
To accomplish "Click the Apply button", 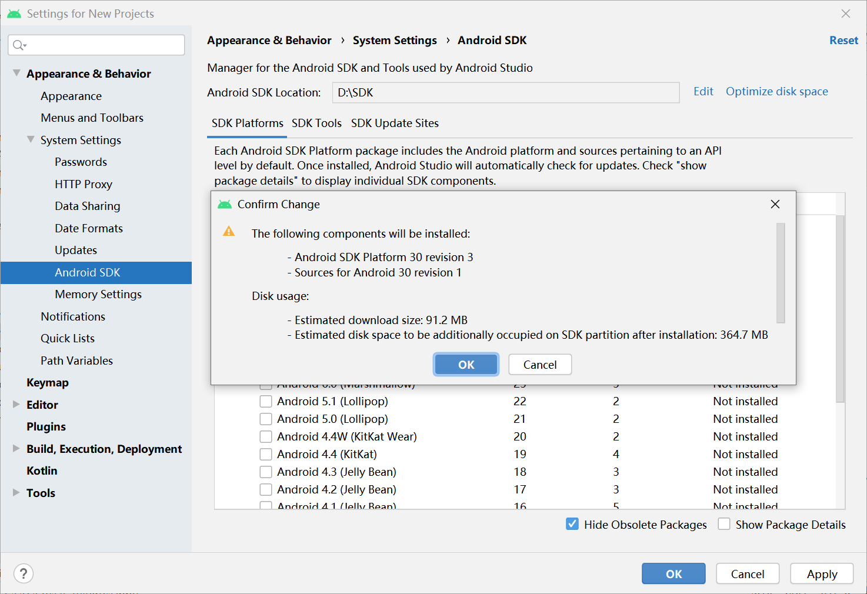I will click(822, 574).
